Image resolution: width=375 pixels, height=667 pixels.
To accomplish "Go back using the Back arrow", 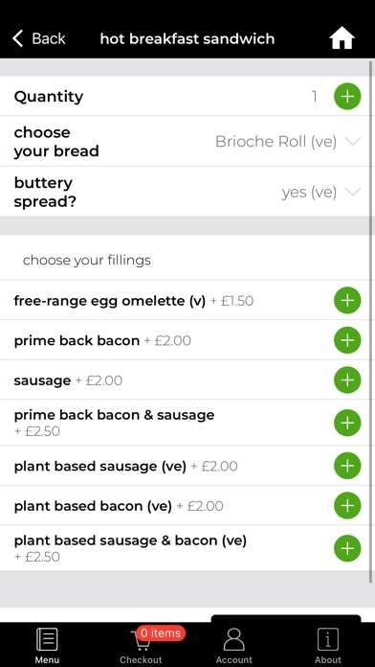I will point(38,38).
